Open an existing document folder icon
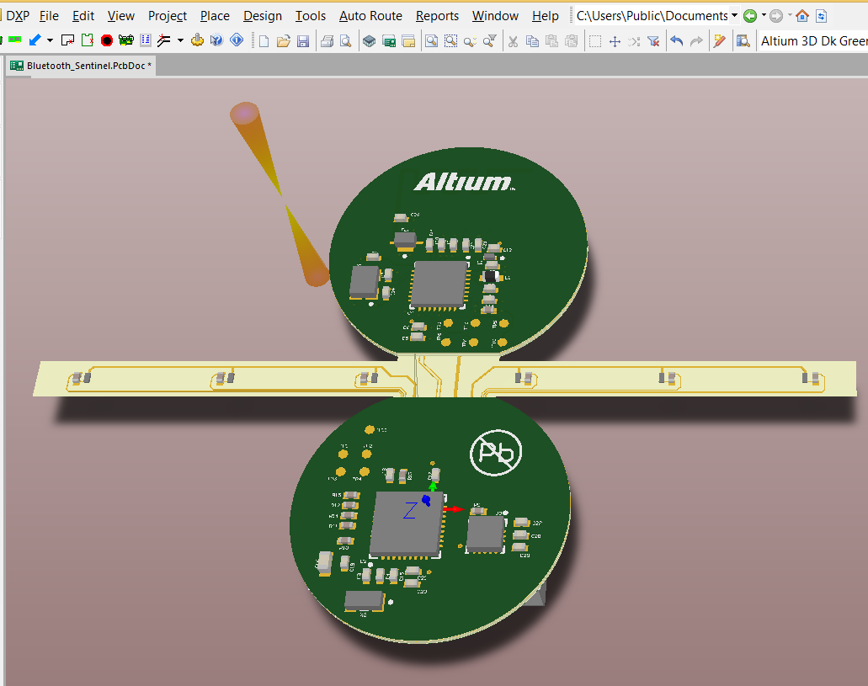This screenshot has height=686, width=868. pos(284,41)
